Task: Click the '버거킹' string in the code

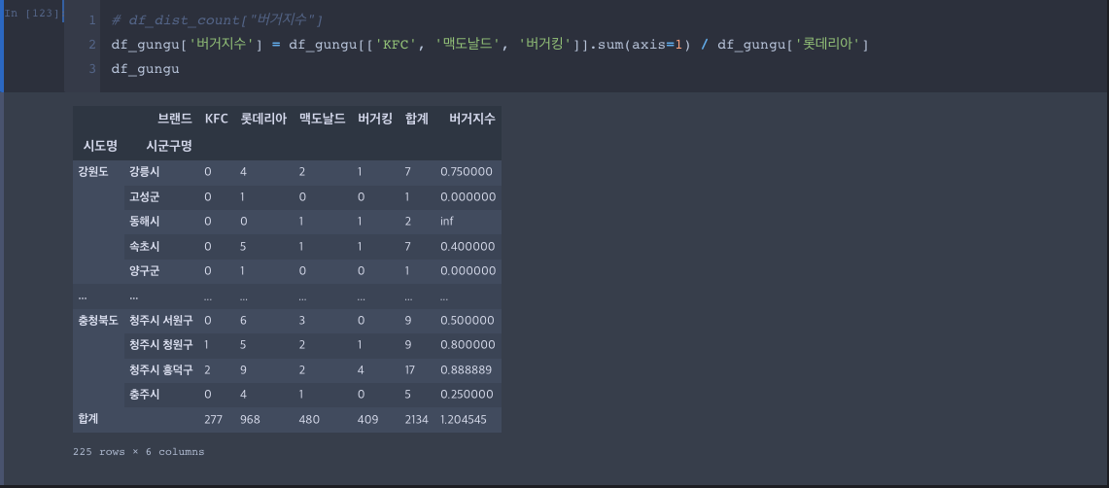Action: (x=545, y=45)
